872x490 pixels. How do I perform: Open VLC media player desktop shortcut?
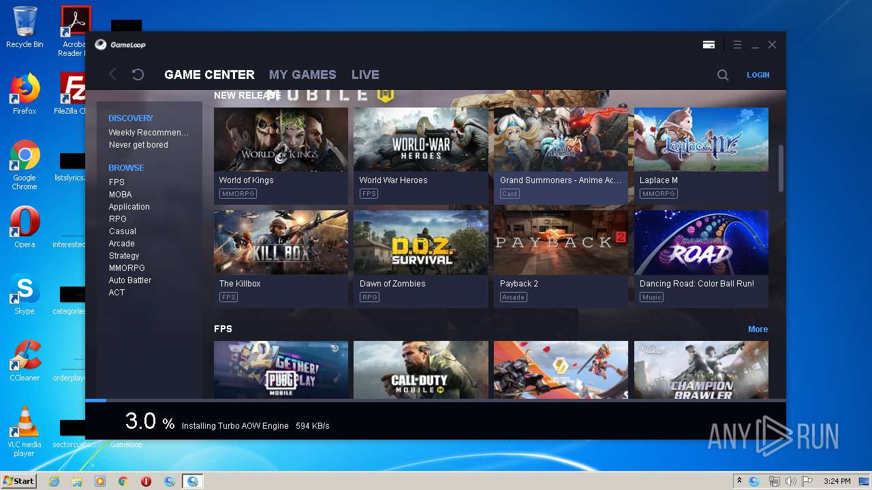click(25, 431)
